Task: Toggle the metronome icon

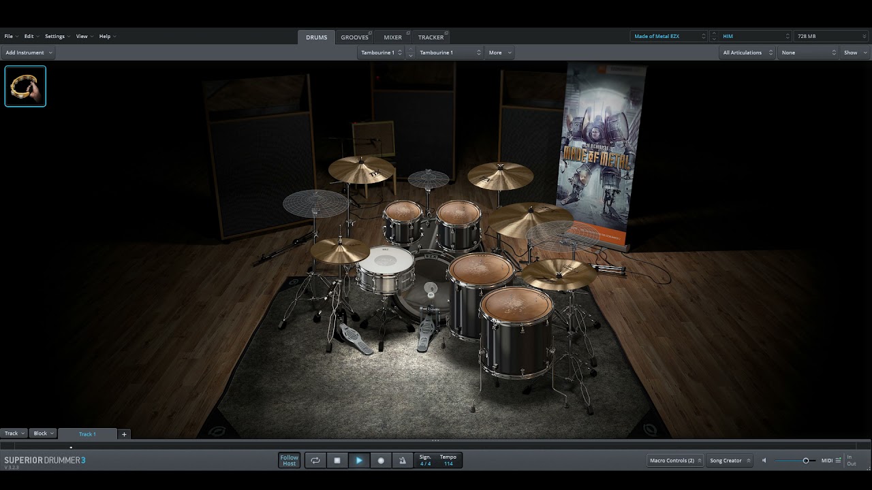Action: point(403,461)
